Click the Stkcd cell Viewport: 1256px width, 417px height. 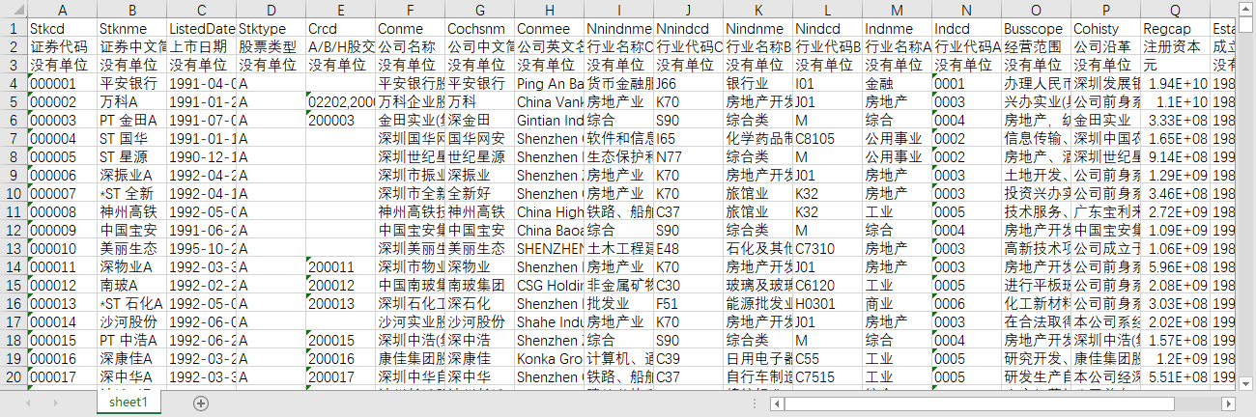(62, 29)
